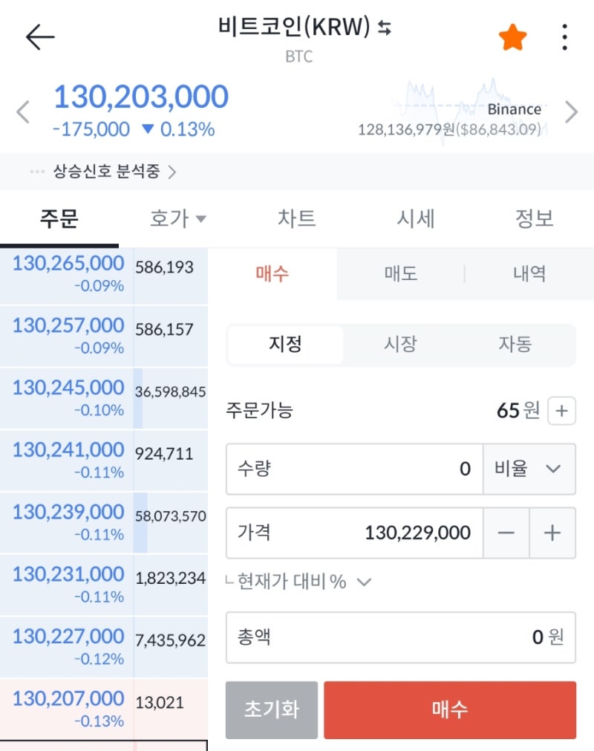594x751 pixels.
Task: Toggle the orange favorite star for Bitcoin
Action: coord(512,36)
